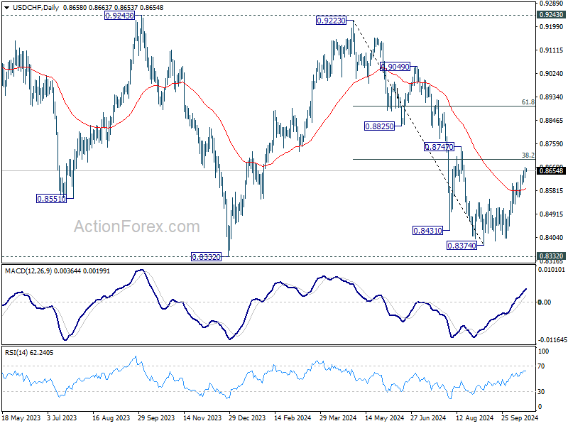568x426 pixels.
Task: Select the 38.2 Fibonacci level label
Action: [528, 155]
